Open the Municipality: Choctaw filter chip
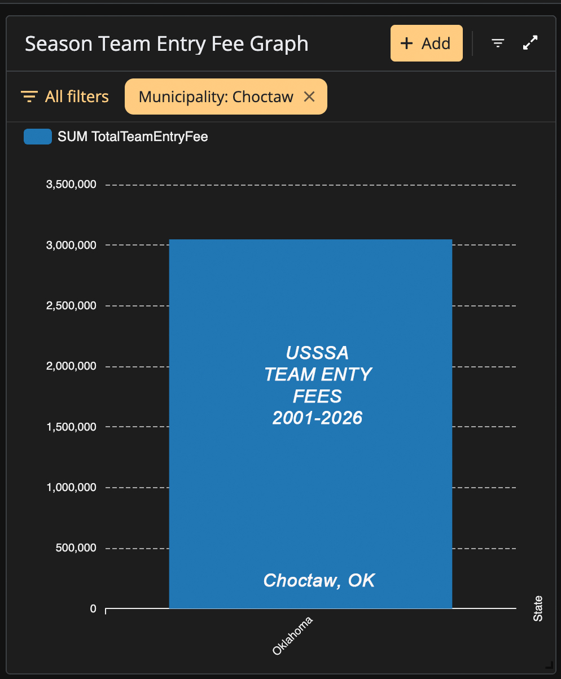561x679 pixels. [216, 97]
